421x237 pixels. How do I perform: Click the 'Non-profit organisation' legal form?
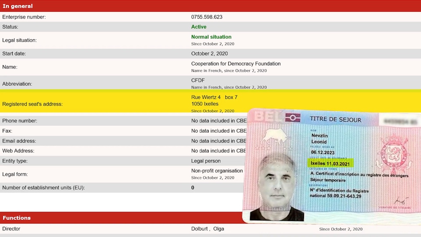[x=217, y=171]
